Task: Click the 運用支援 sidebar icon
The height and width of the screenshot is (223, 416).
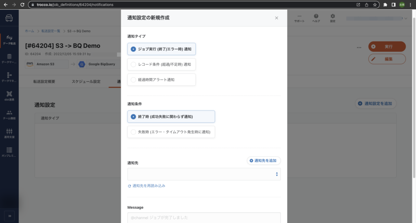Action: (x=9, y=133)
